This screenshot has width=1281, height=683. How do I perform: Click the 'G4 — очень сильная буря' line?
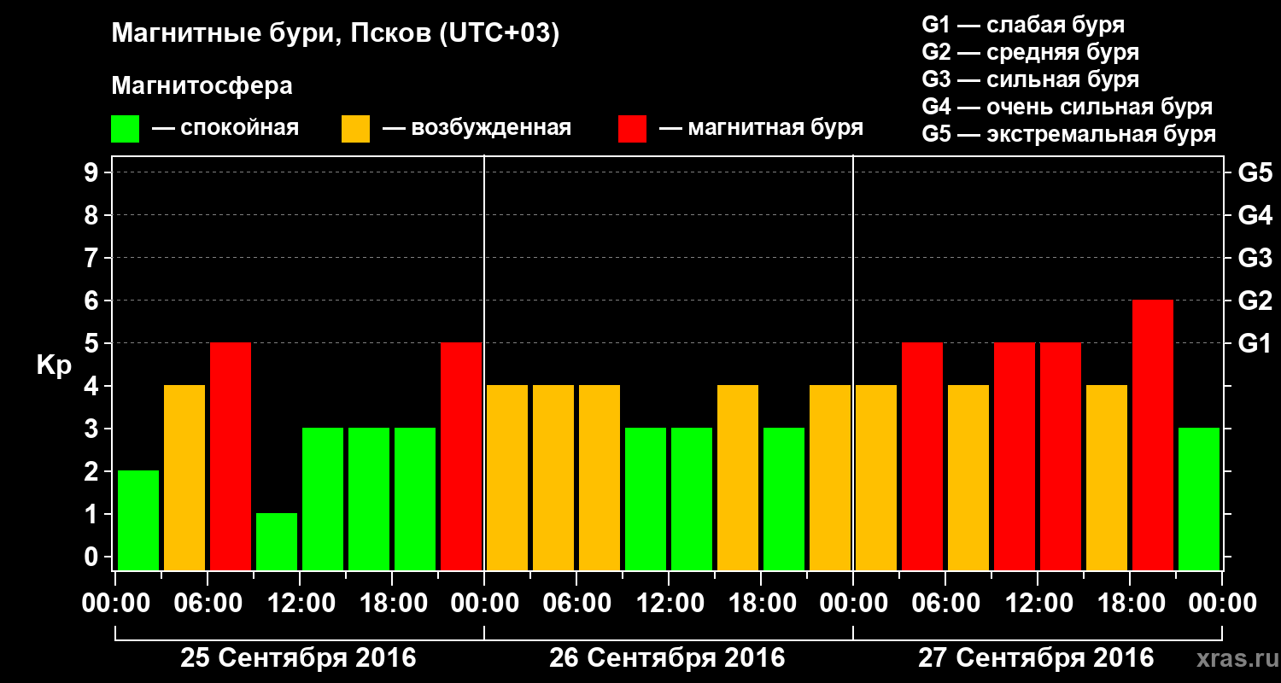(x=1067, y=107)
